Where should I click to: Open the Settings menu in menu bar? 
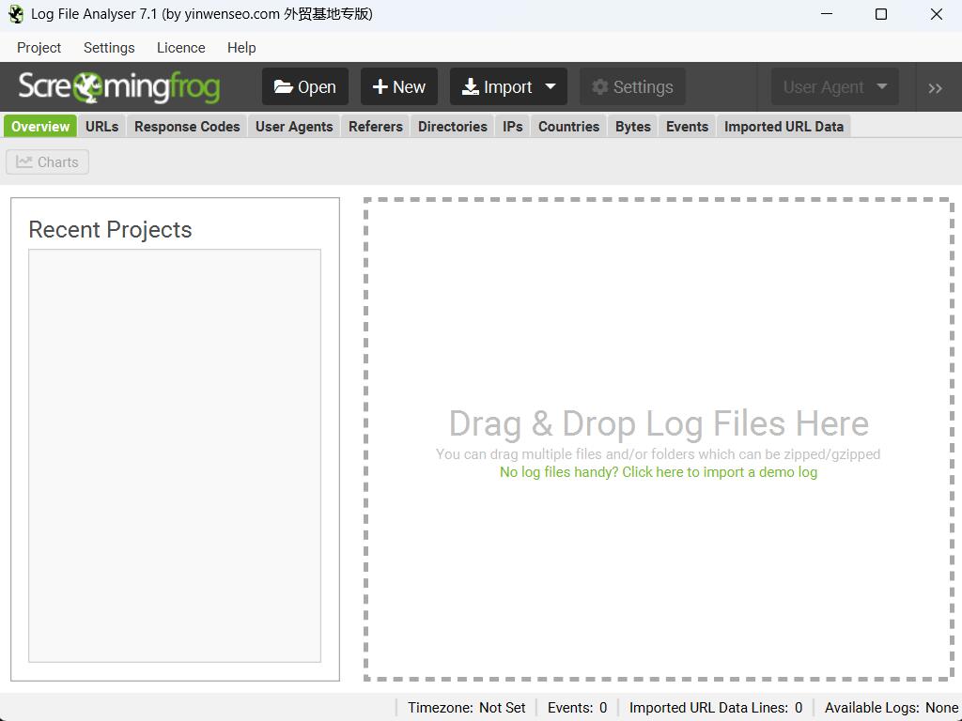pos(109,48)
